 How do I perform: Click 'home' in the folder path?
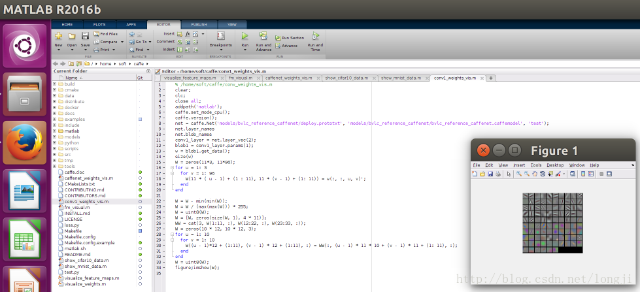[x=105, y=64]
